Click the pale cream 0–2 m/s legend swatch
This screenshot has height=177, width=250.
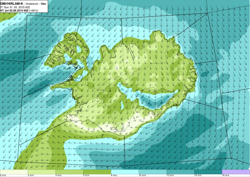(14, 172)
